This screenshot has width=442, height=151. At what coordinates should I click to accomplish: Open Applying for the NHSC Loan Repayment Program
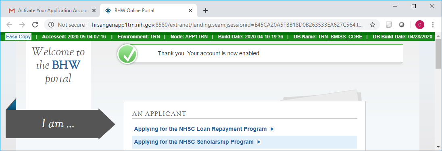tap(200, 129)
